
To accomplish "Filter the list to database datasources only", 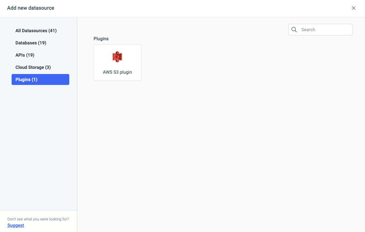I will (31, 43).
